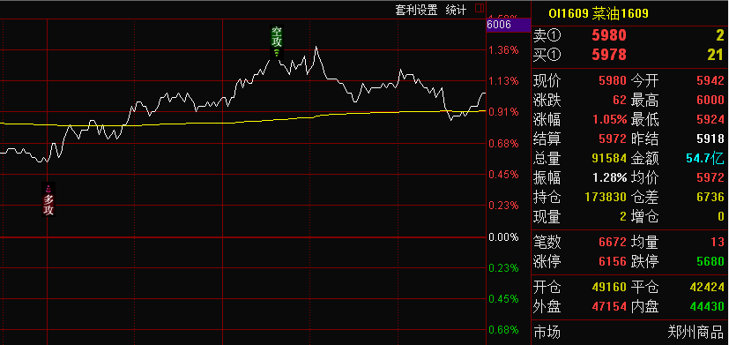This screenshot has height=345, width=729.
Task: Click the 卖① ask price 5980
Action: pyautogui.click(x=609, y=35)
